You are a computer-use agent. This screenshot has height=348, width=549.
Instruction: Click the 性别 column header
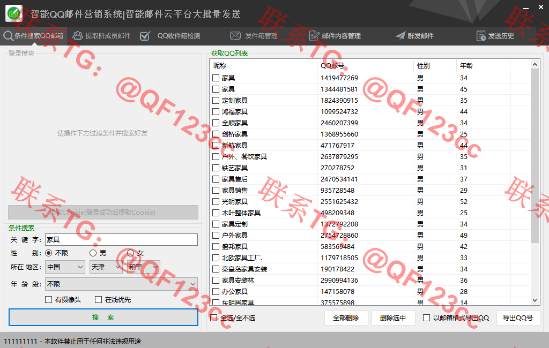click(435, 65)
